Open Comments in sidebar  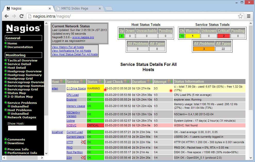[x=16, y=140]
